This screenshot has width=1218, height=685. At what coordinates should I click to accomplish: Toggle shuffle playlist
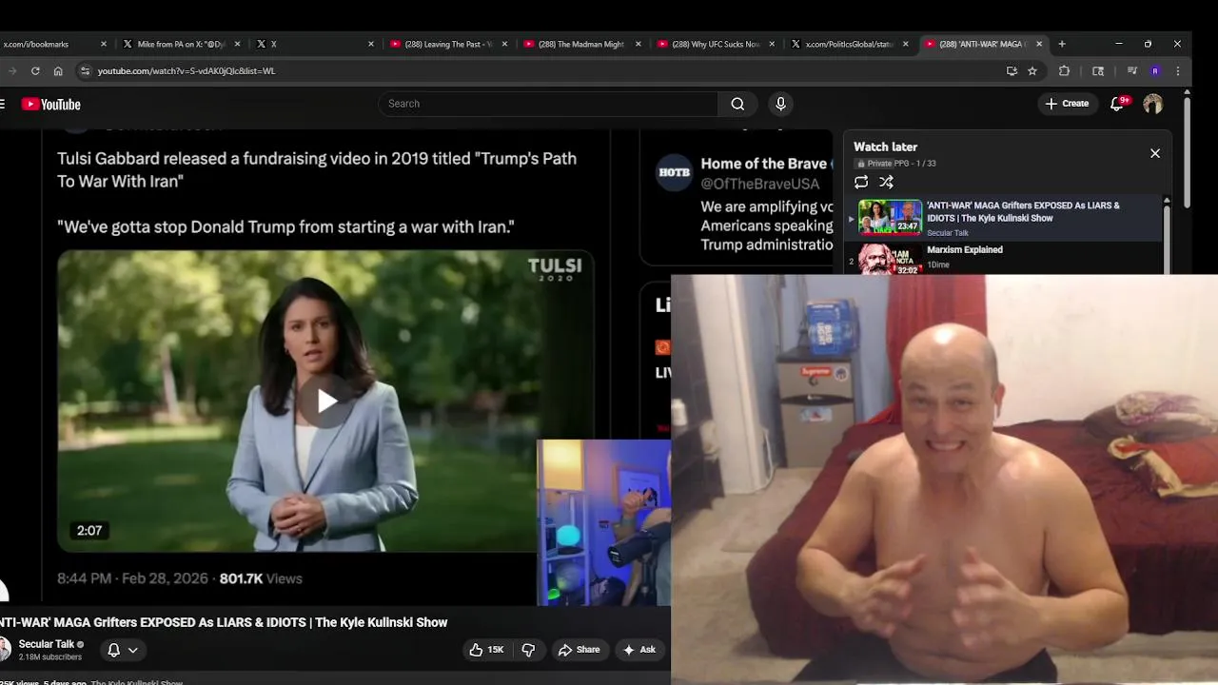[886, 182]
